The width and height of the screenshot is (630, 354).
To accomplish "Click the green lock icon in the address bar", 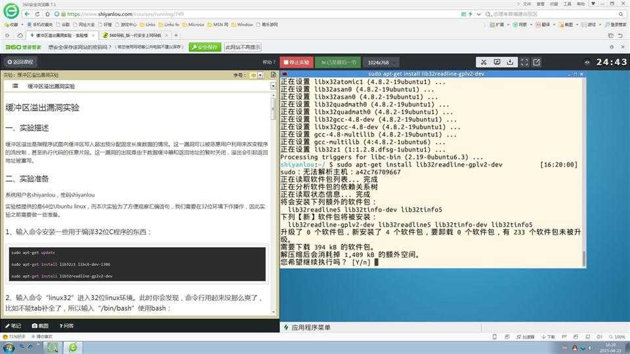I will tap(63, 14).
